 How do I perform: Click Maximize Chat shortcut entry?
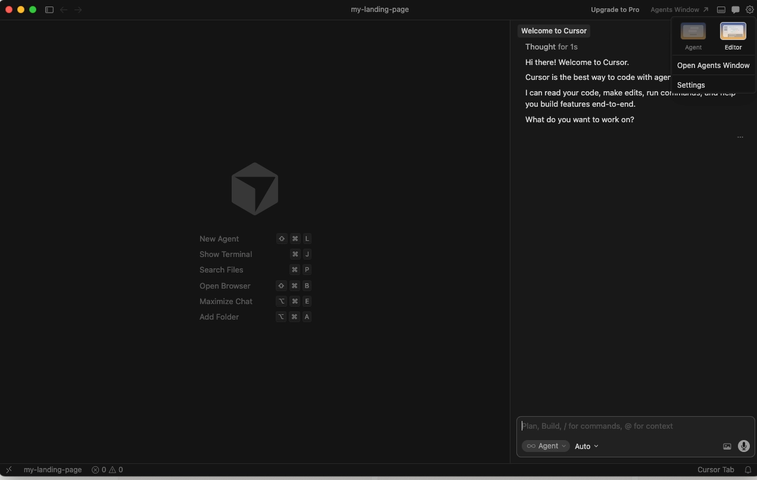pyautogui.click(x=255, y=301)
